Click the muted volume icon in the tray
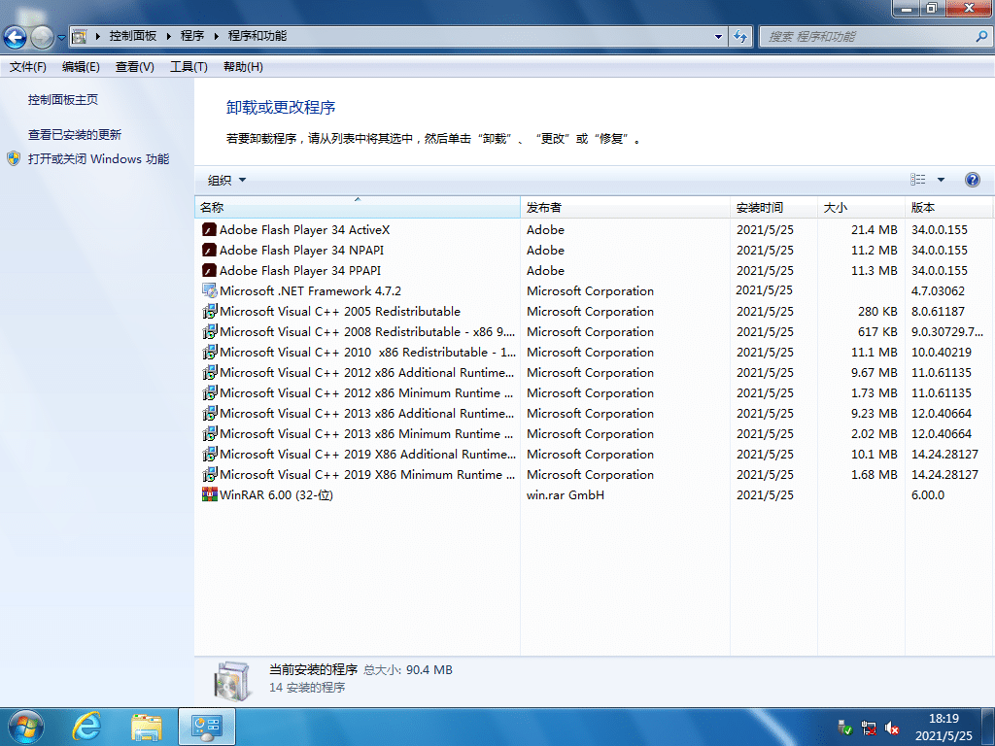The image size is (995, 746). [x=891, y=728]
